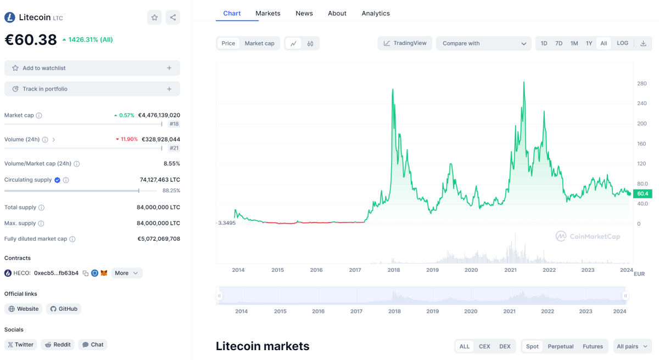Open the Chat social link

(93, 345)
